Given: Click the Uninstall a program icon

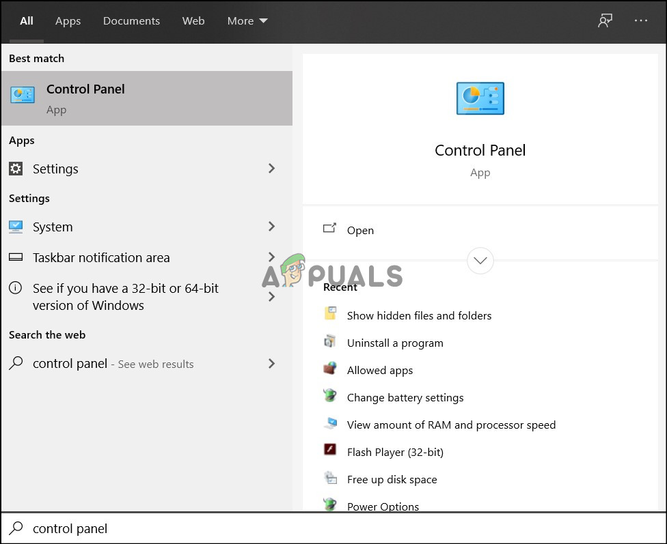Looking at the screenshot, I should point(330,341).
